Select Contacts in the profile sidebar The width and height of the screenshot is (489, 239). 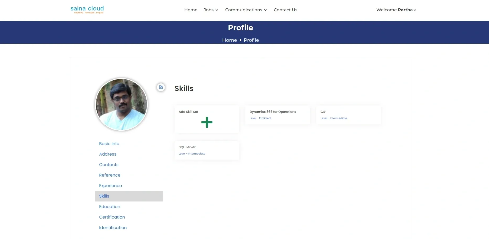pyautogui.click(x=108, y=165)
